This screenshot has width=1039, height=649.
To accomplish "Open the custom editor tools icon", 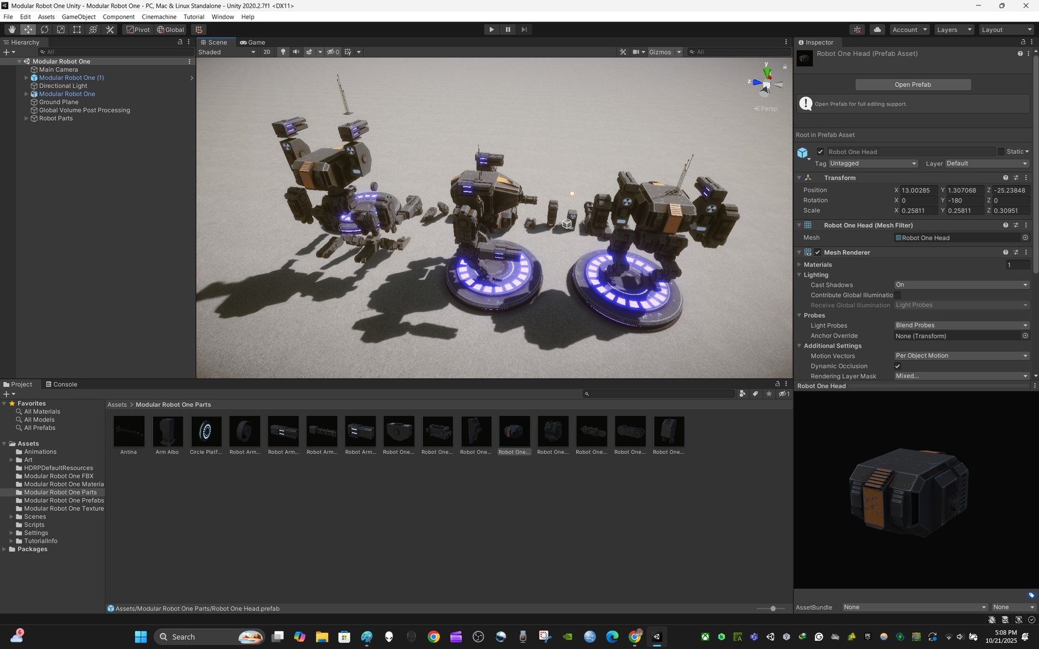I will pos(110,29).
